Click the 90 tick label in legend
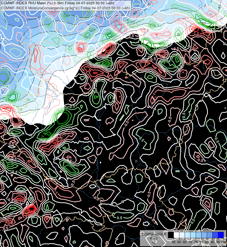Viewport: 227px width, 247px height. pos(212,242)
